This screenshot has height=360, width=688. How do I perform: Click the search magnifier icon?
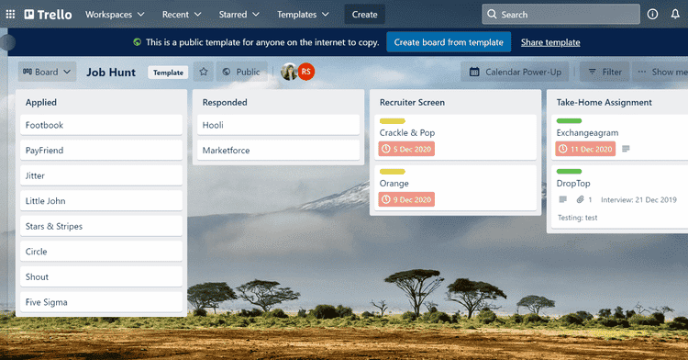click(x=492, y=15)
